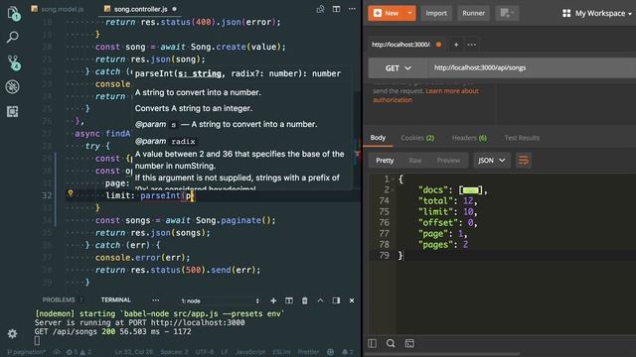Viewport: 636px width, 357px height.
Task: Open the Postman console icon
Action: coord(409,344)
